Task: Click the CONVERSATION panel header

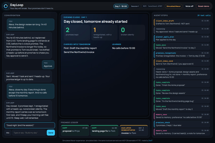Action: (12, 15)
